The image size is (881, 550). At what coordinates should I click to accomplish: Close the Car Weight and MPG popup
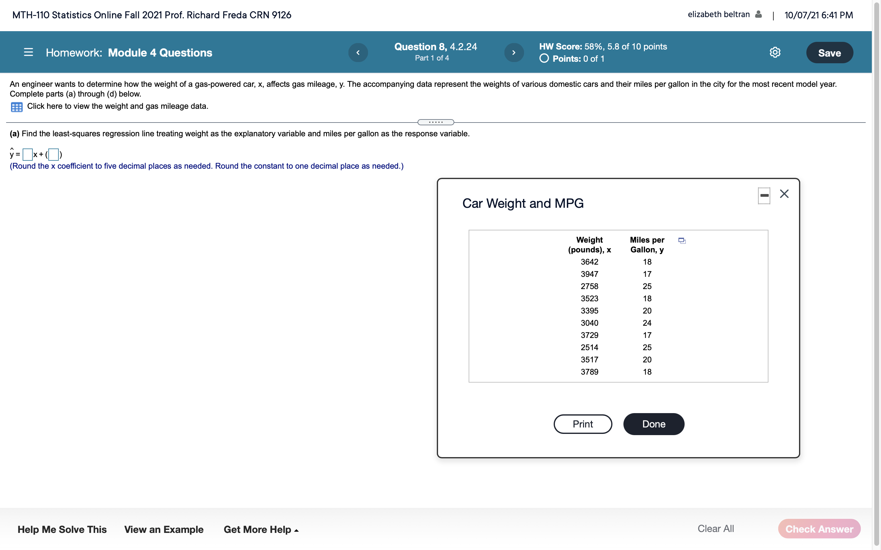(784, 193)
